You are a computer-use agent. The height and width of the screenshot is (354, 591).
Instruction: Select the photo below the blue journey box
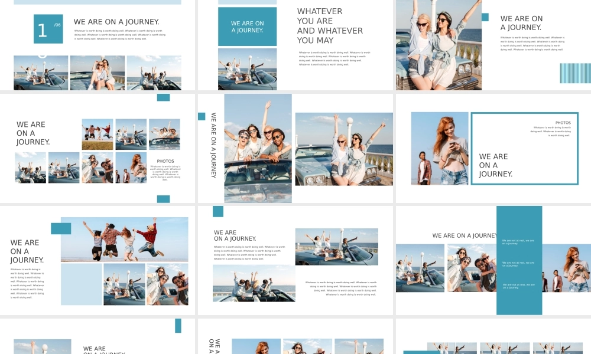[x=247, y=69]
